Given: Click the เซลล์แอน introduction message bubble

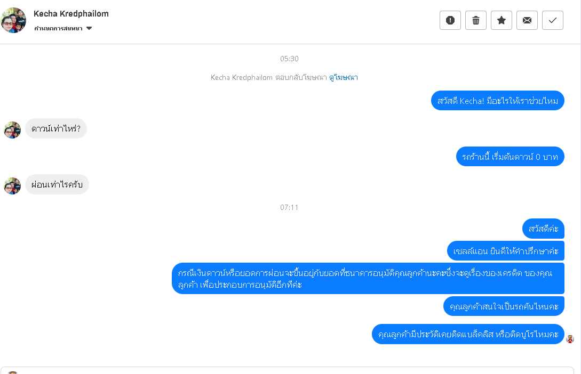Looking at the screenshot, I should [x=506, y=251].
